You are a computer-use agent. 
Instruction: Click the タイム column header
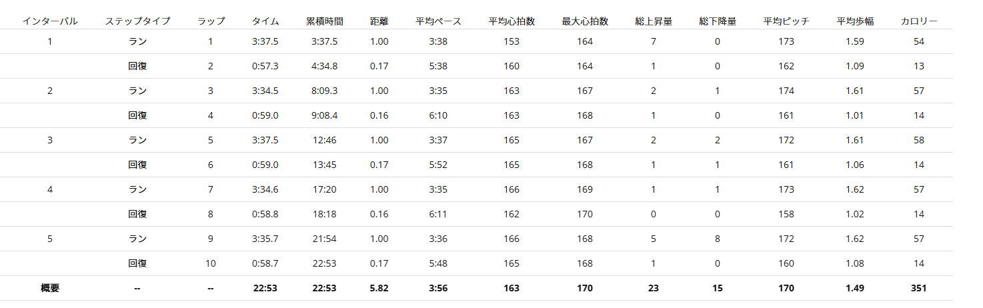(x=265, y=21)
